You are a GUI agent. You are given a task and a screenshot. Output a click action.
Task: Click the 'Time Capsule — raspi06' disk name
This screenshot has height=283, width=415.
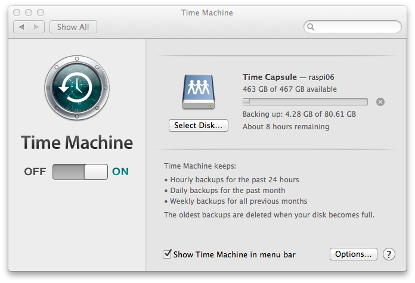(289, 77)
